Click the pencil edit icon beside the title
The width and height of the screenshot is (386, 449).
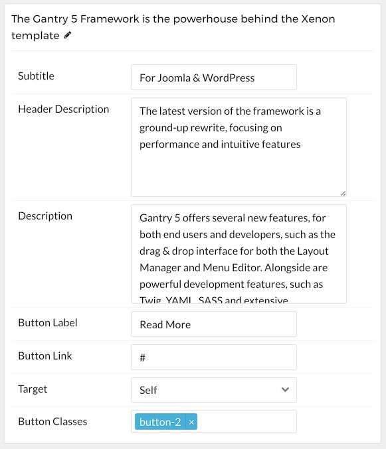pos(67,35)
